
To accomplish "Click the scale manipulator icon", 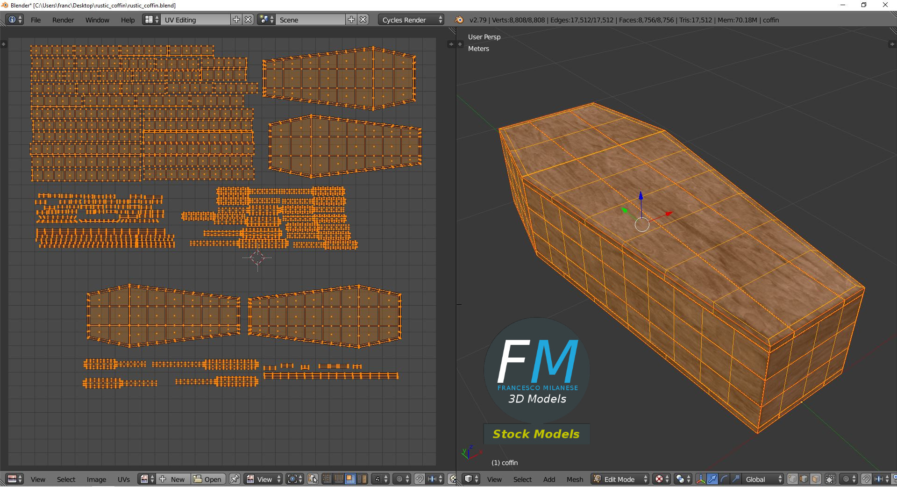I will click(735, 479).
